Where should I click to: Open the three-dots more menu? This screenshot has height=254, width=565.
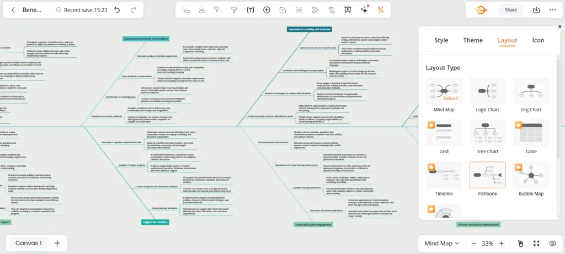tap(553, 10)
